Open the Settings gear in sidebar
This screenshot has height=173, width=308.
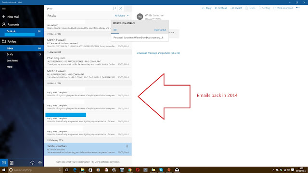coord(40,162)
